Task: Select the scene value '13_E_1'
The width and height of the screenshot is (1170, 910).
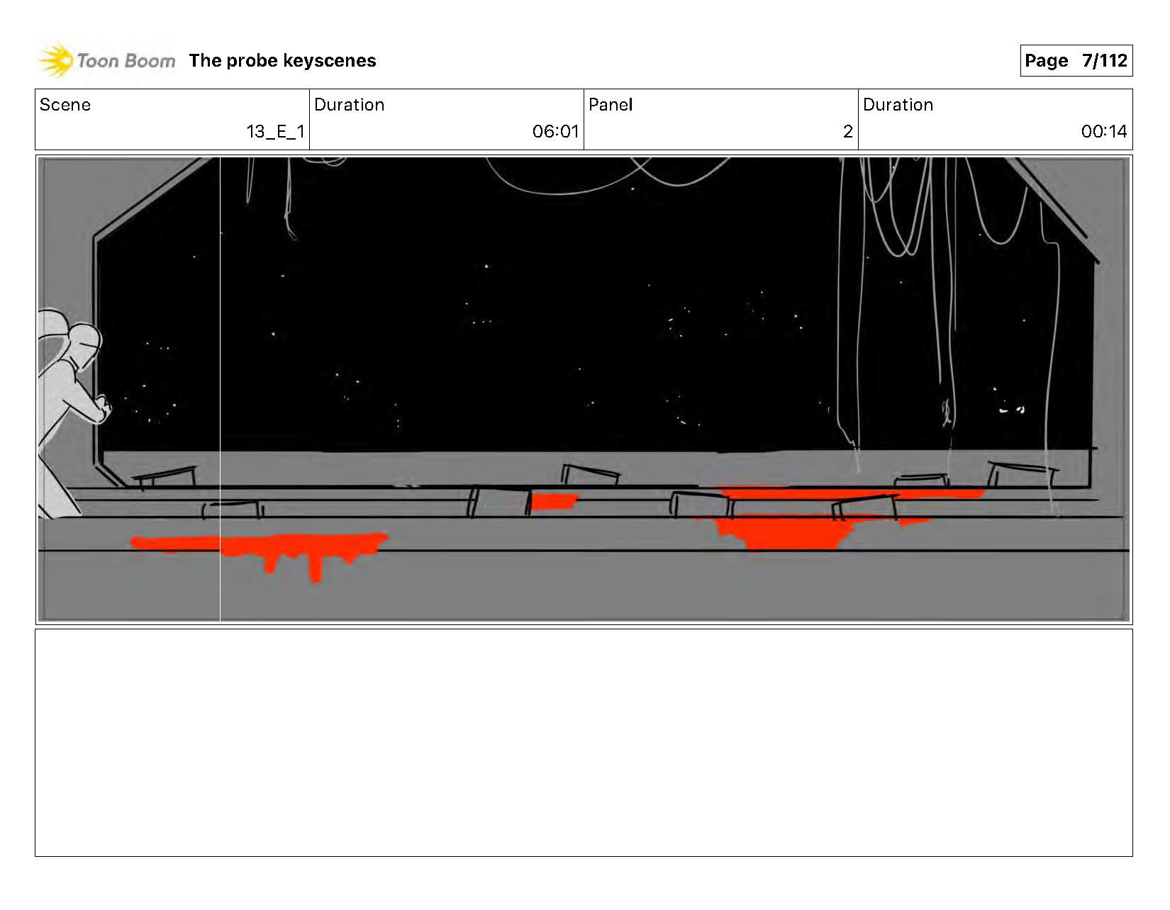Action: tap(275, 132)
